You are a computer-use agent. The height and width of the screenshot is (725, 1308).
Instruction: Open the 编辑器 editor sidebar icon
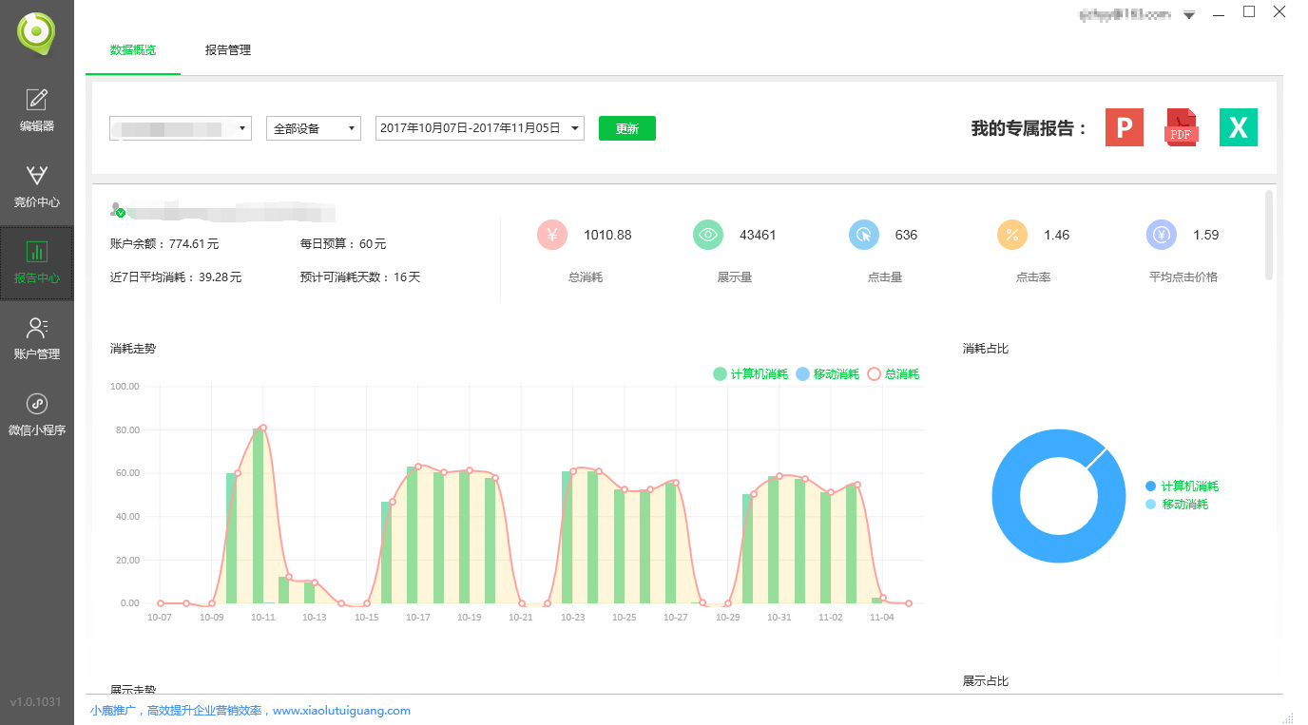point(37,109)
